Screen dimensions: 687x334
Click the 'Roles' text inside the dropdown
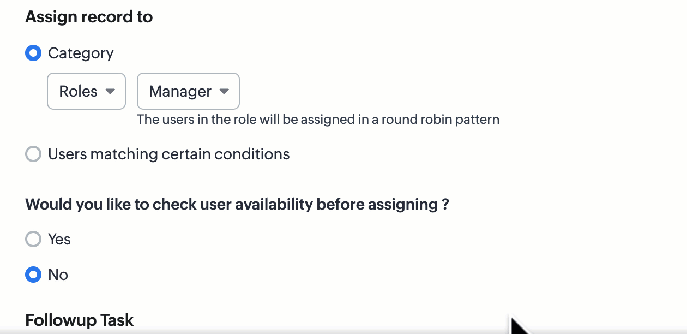[x=78, y=92]
